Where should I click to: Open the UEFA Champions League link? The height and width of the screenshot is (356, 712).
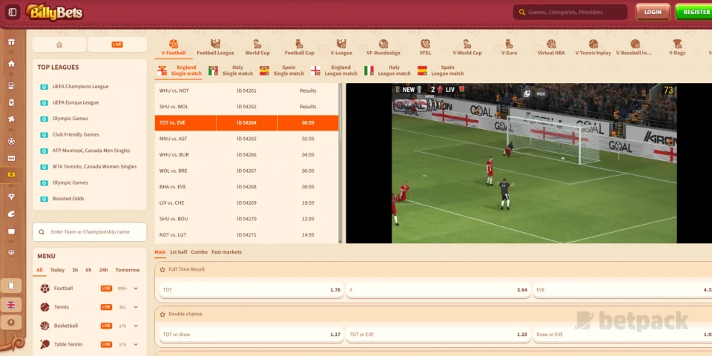(80, 87)
